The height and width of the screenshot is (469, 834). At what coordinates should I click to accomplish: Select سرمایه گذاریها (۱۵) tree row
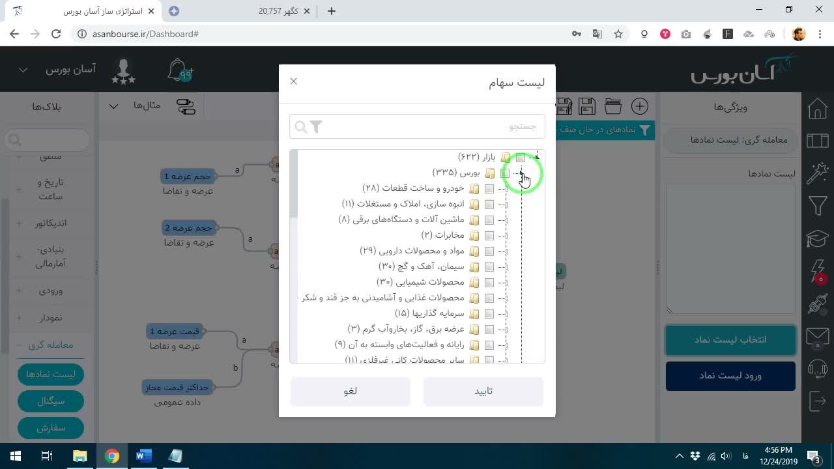[x=429, y=313]
